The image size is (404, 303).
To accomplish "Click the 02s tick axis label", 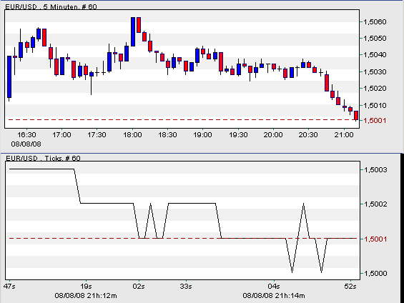I will coord(139,287).
